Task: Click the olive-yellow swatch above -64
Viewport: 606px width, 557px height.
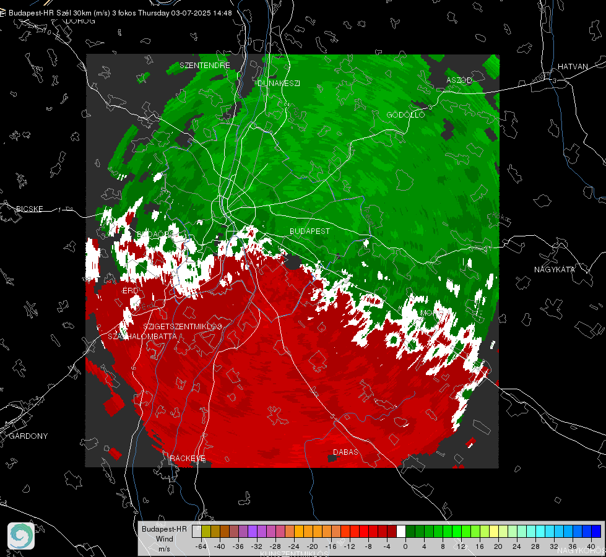Action: 206,531
